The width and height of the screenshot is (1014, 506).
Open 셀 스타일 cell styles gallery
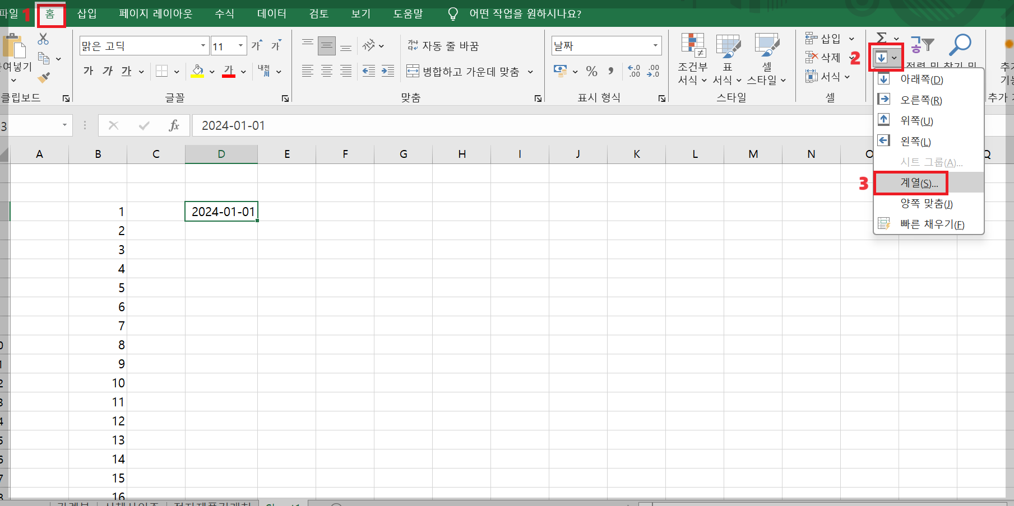point(767,59)
